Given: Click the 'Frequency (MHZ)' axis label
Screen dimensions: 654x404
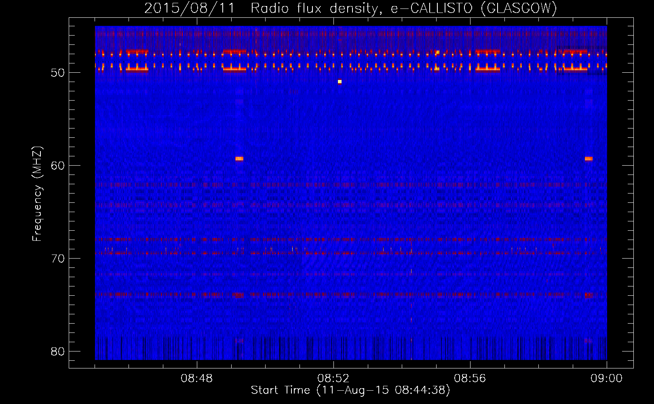Looking at the screenshot, I should (37, 194).
